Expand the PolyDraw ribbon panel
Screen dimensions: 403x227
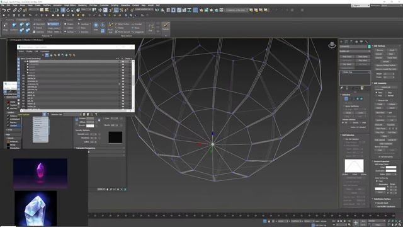click(47, 36)
